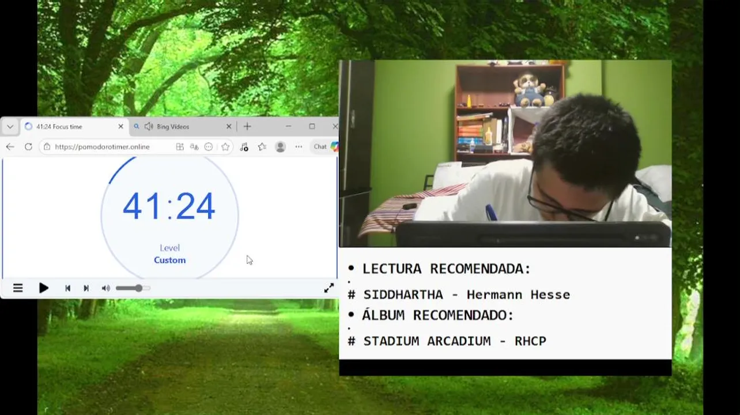
Task: Click the webcam video feed
Action: coord(505,154)
